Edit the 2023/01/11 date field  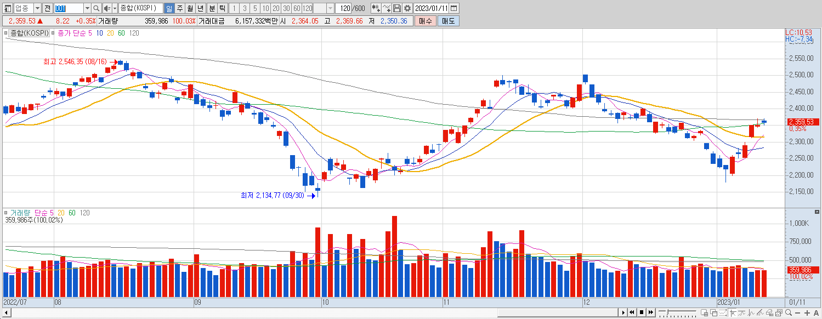tap(431, 8)
